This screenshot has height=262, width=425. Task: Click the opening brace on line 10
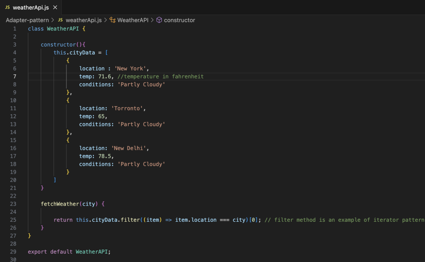click(68, 100)
